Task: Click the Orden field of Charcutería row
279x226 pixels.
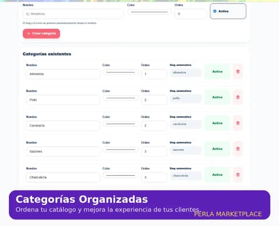Action: click(x=154, y=177)
